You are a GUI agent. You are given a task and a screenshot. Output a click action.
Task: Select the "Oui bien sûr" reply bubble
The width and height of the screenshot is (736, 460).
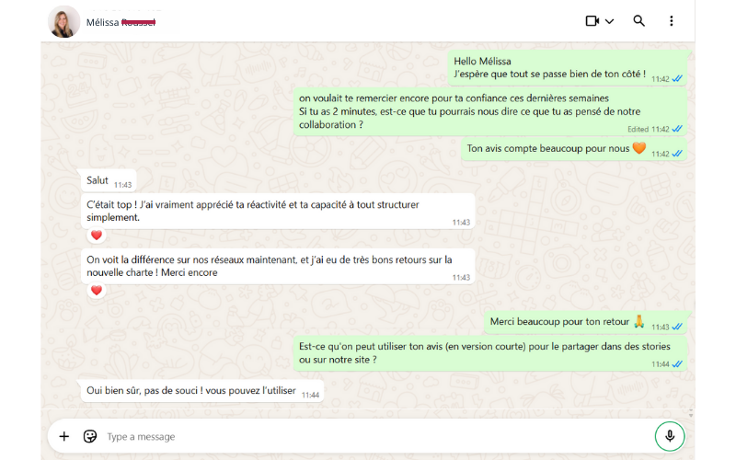tap(202, 391)
